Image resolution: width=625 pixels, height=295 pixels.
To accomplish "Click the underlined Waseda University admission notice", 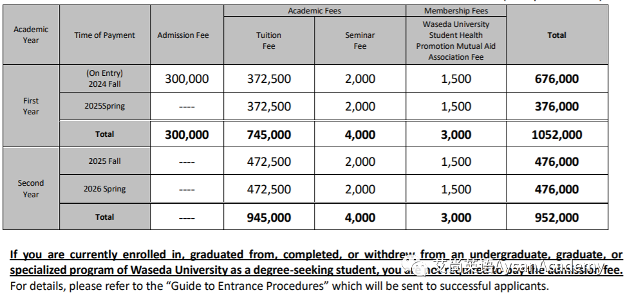I will [x=316, y=262].
